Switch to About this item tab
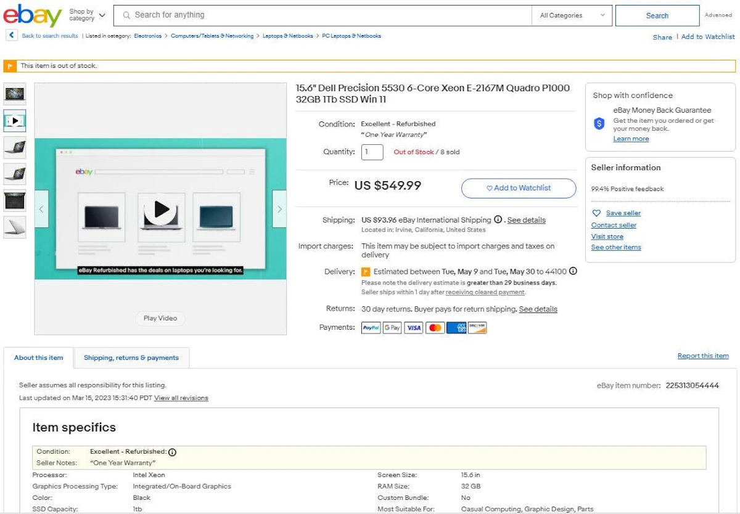The image size is (740, 514). click(x=38, y=357)
